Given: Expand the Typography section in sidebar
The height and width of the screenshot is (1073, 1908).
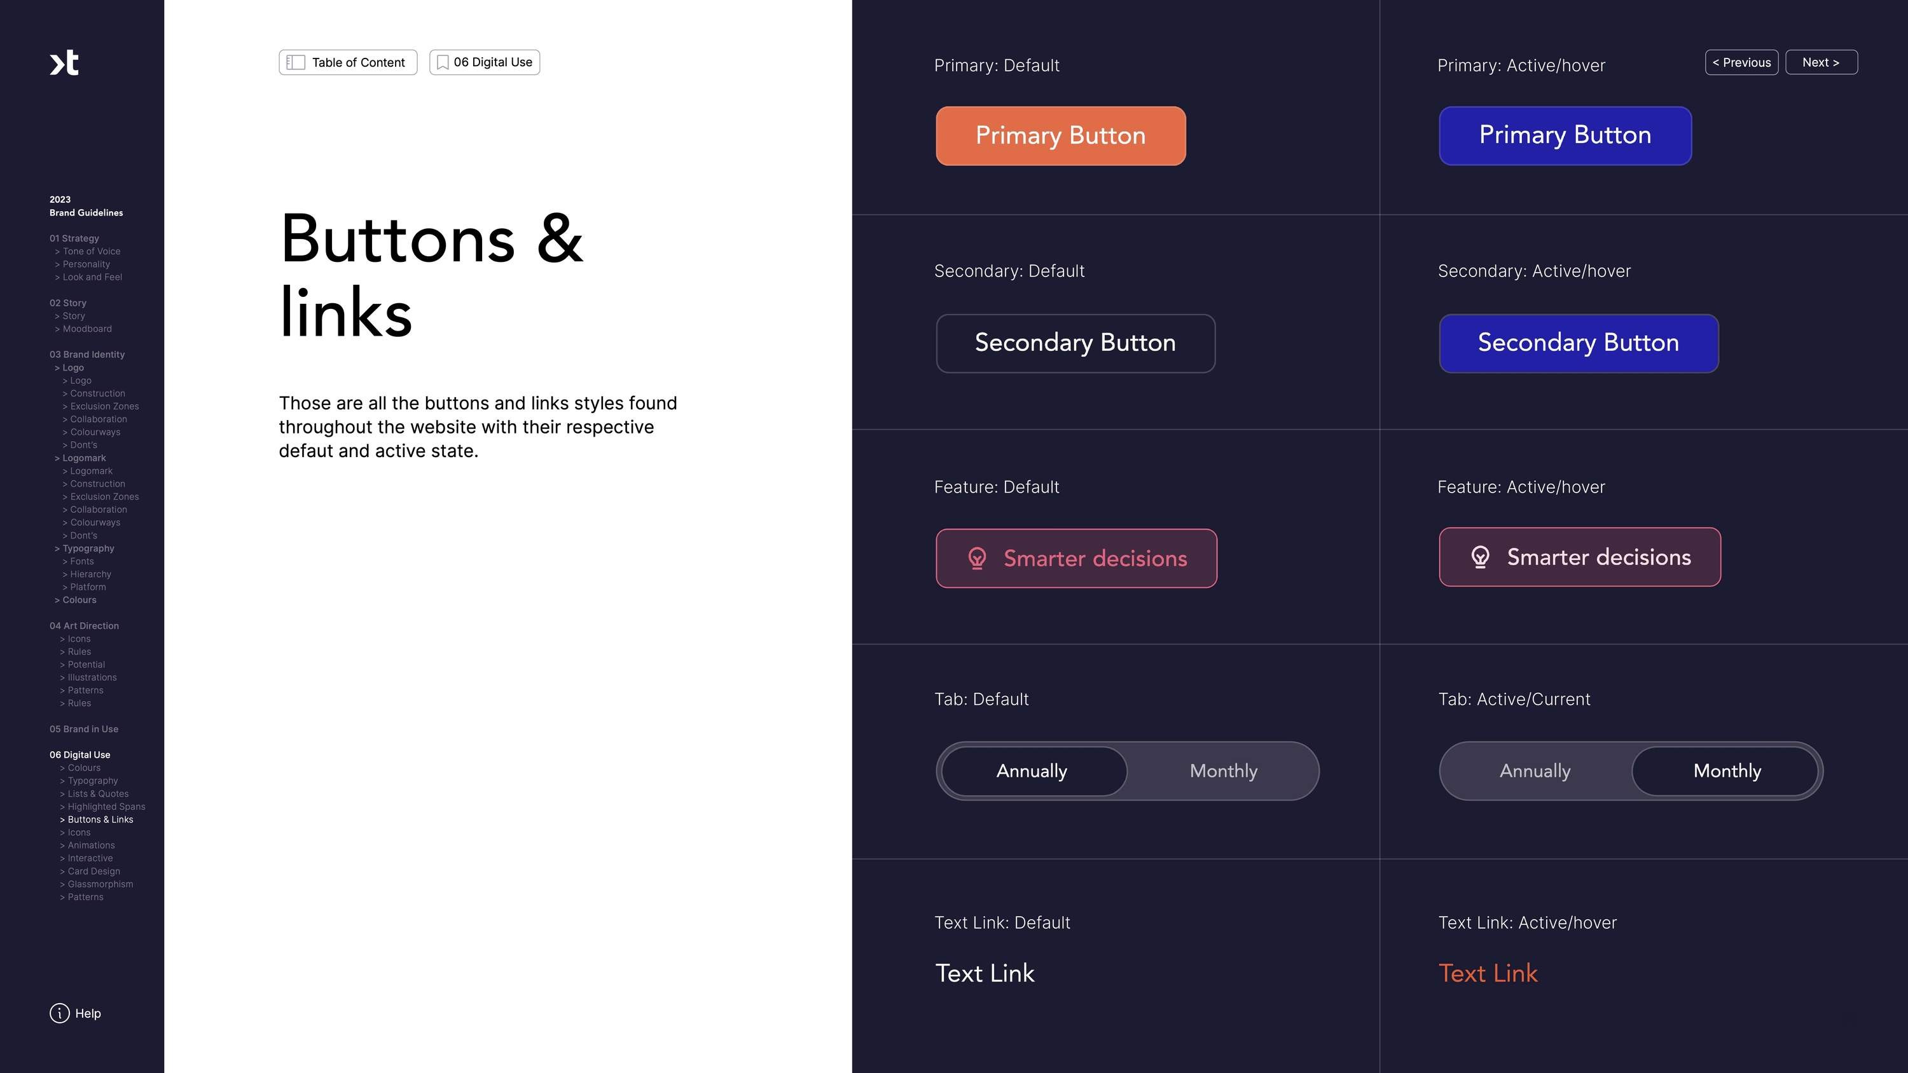Looking at the screenshot, I should click(x=85, y=548).
